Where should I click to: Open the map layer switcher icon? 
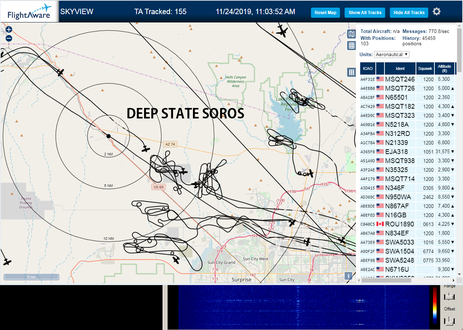pyautogui.click(x=351, y=34)
